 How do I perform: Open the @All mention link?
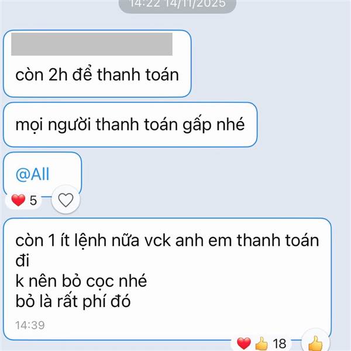(x=32, y=174)
